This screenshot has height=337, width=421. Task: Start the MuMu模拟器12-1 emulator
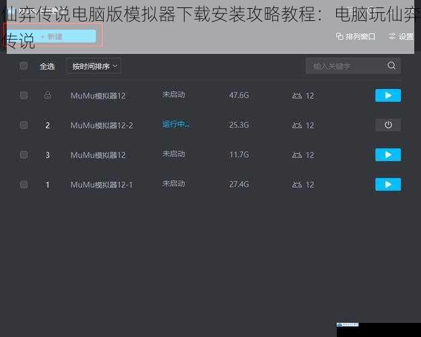(388, 185)
